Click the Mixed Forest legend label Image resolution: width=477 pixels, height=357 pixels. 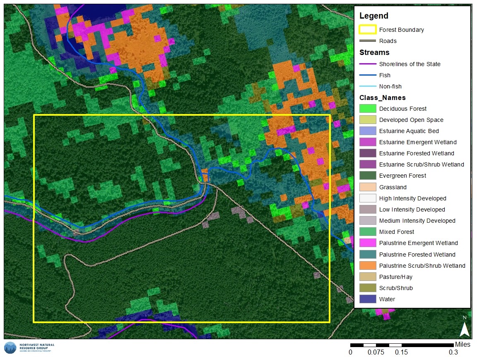[396, 232]
